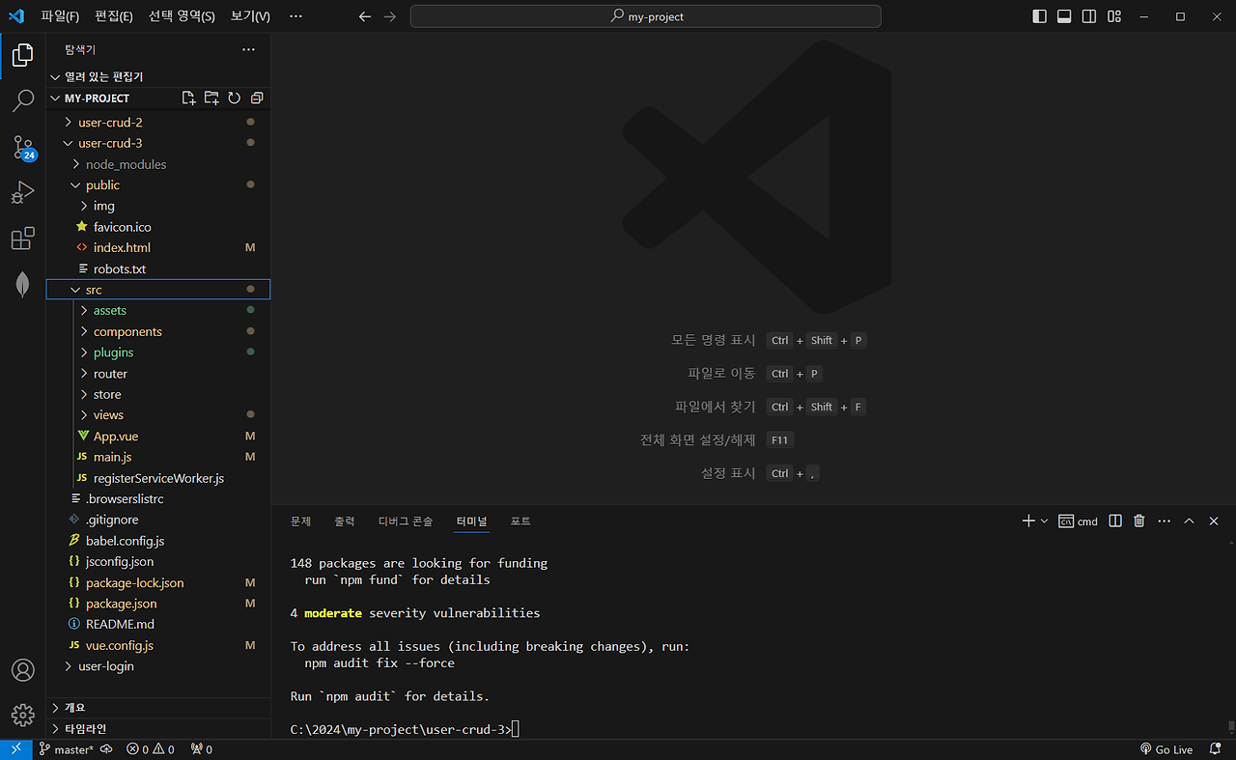Click the ports forwarded indicator in status bar
This screenshot has width=1236, height=760.
click(x=201, y=749)
